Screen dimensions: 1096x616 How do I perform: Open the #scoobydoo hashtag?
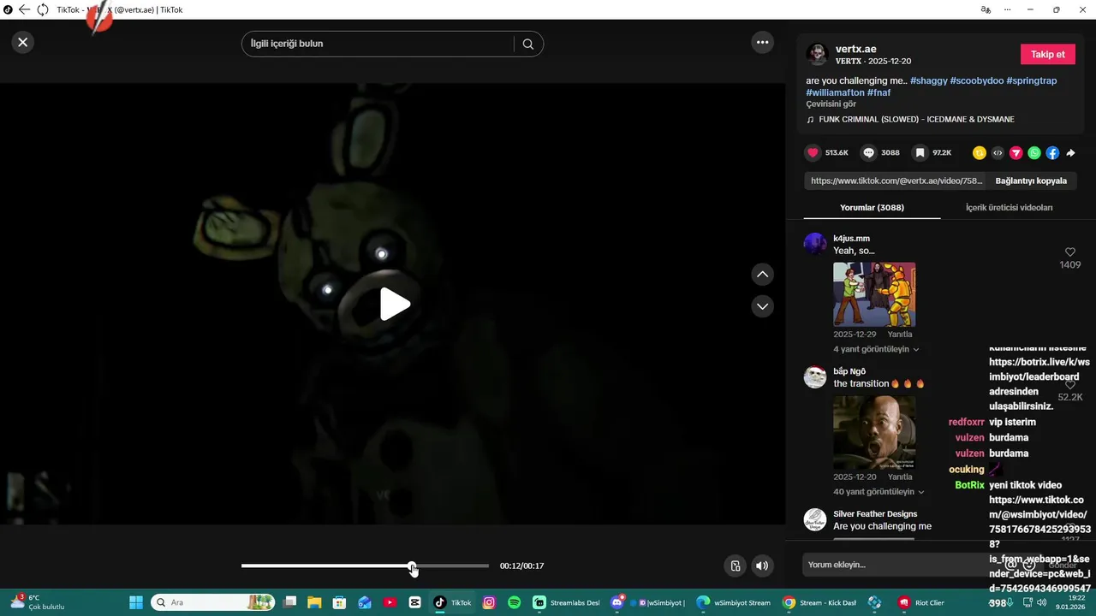976,80
